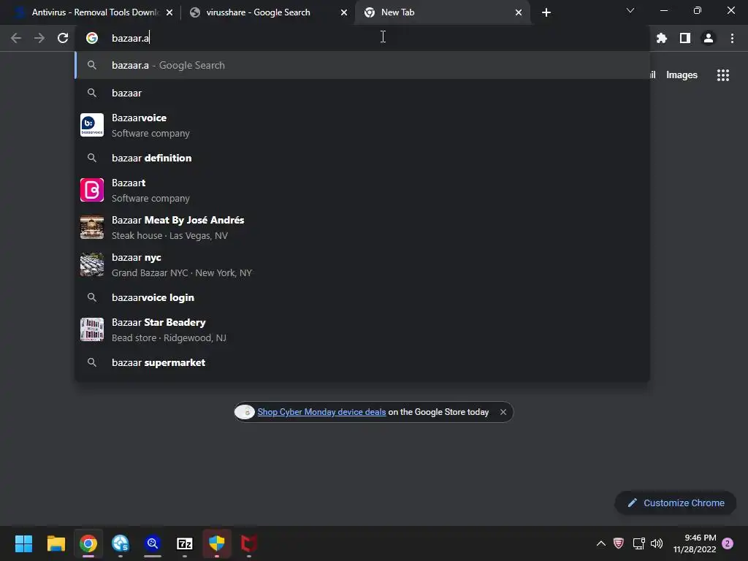Toggle the Chrome side panel icon
The width and height of the screenshot is (748, 561).
tap(684, 38)
